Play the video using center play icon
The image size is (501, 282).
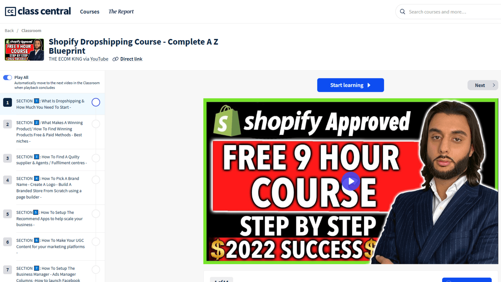(x=351, y=181)
